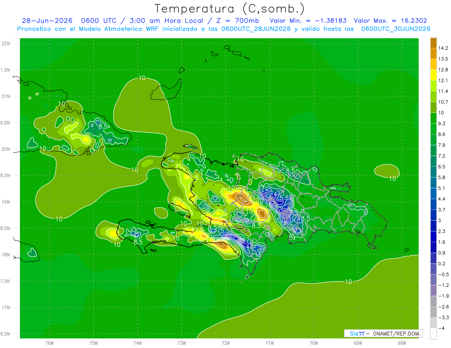
Task: Pick the white bottom swatch below -4
Action: pyautogui.click(x=433, y=333)
